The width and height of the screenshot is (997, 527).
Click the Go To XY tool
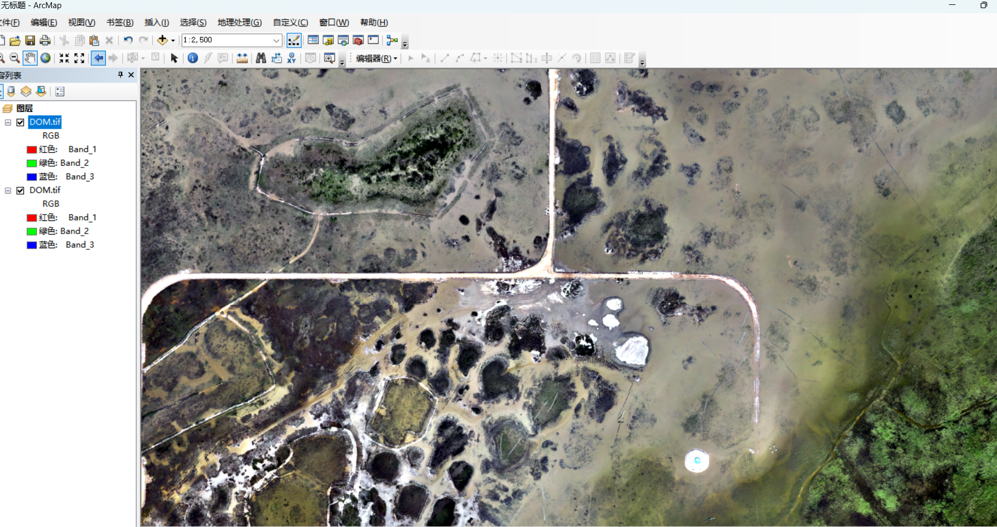click(x=292, y=58)
